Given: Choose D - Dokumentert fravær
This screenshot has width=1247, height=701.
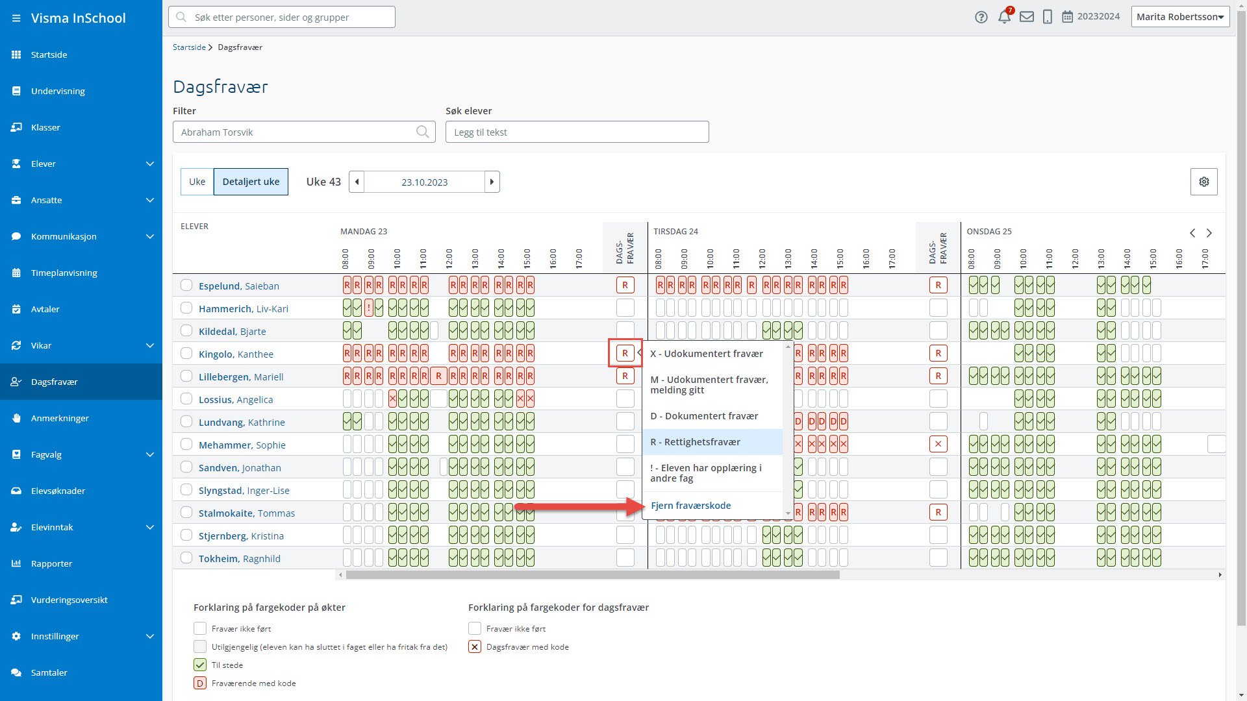Looking at the screenshot, I should 712,416.
